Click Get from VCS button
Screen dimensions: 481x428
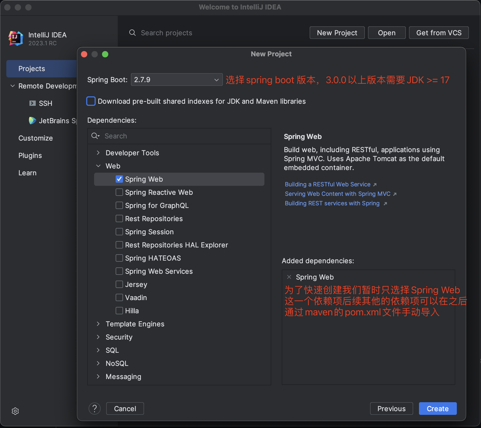click(439, 33)
